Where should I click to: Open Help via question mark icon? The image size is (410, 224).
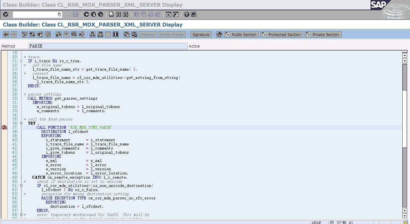[186, 14]
